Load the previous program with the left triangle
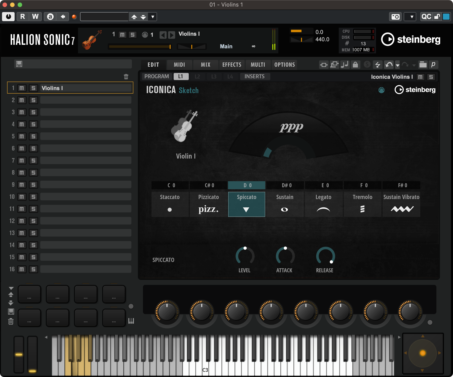This screenshot has height=377, width=453. (x=163, y=35)
